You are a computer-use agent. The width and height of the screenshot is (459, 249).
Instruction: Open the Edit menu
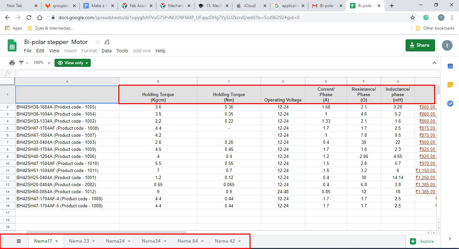pos(40,51)
